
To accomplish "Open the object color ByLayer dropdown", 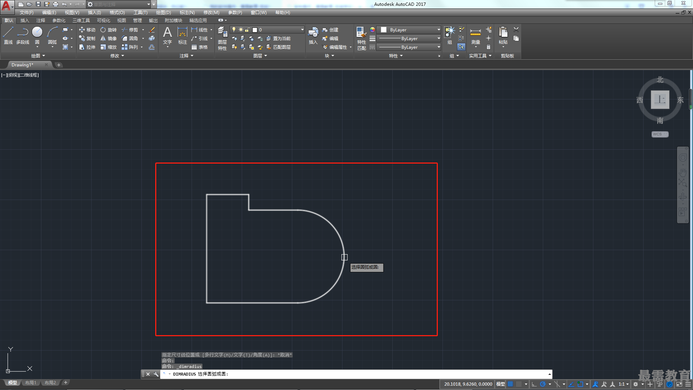I will [409, 30].
